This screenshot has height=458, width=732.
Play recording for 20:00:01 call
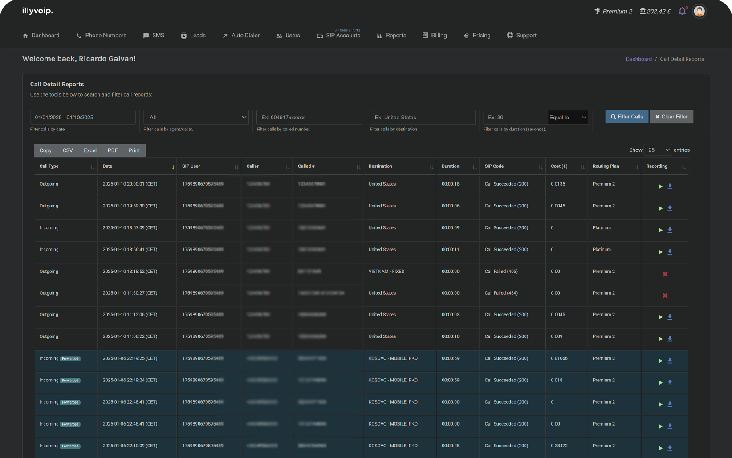[x=660, y=186]
